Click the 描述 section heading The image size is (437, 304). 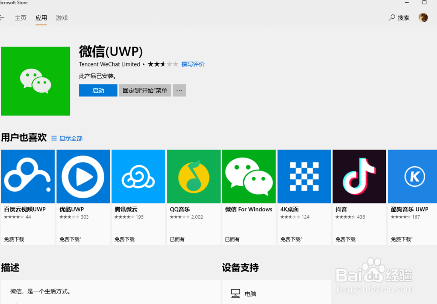point(10,267)
